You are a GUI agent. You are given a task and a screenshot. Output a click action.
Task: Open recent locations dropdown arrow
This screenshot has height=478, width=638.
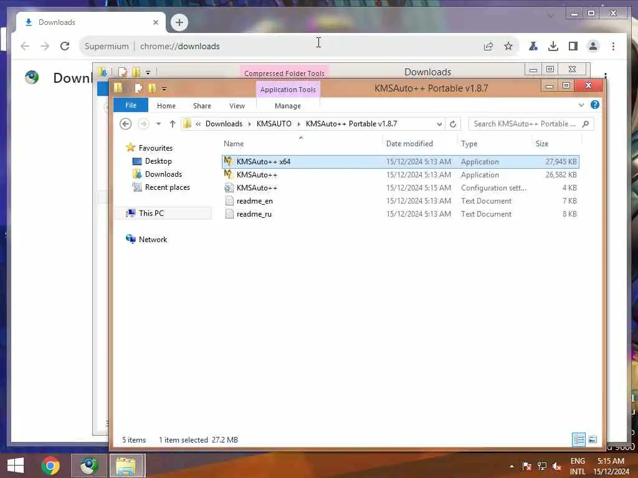tap(158, 124)
